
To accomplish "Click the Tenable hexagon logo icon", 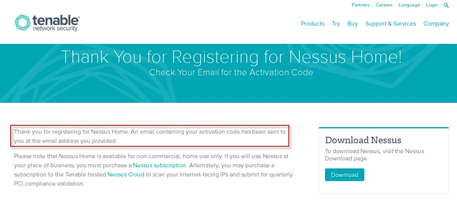I will coord(23,23).
